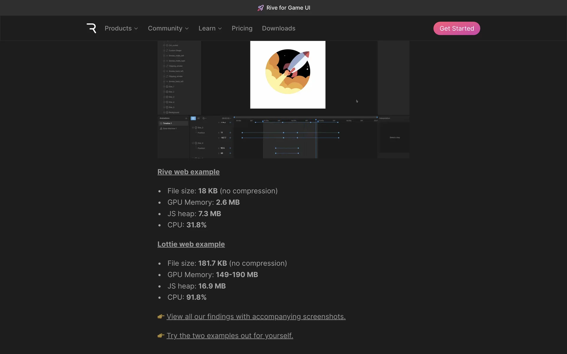The image size is (567, 354).
Task: Click the rocket icon in top banner
Action: point(260,8)
